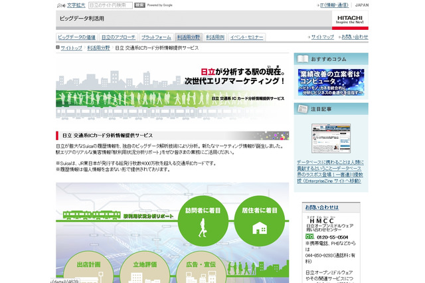Click the 居住者に着目 house circle
Image resolution: width=425 pixels, height=283 pixels.
[260, 221]
